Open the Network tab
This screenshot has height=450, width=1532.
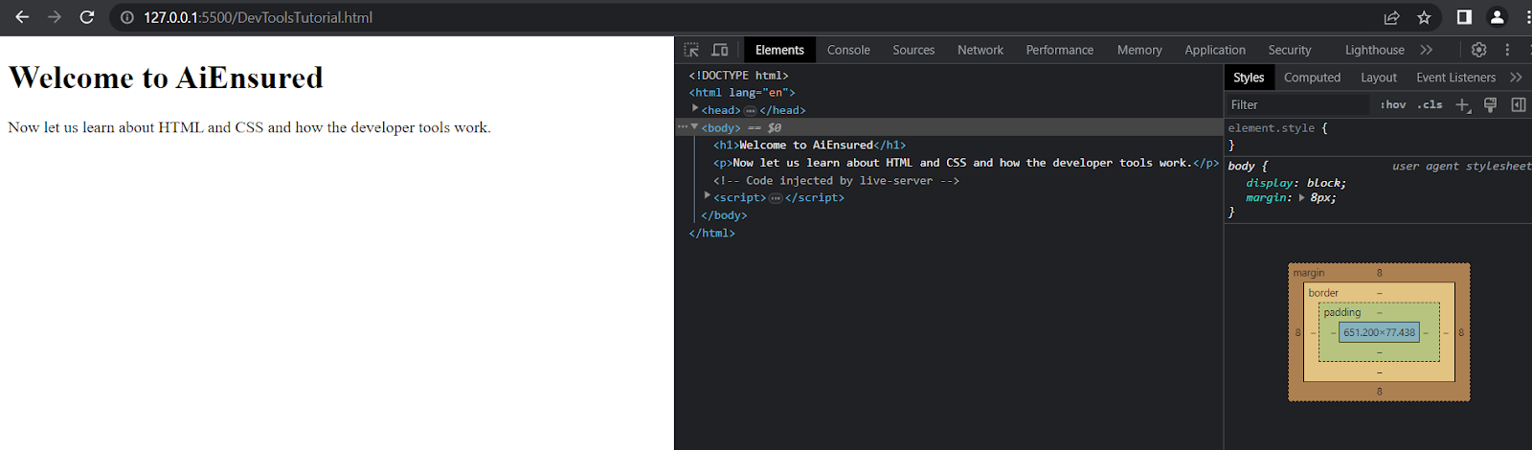[980, 50]
